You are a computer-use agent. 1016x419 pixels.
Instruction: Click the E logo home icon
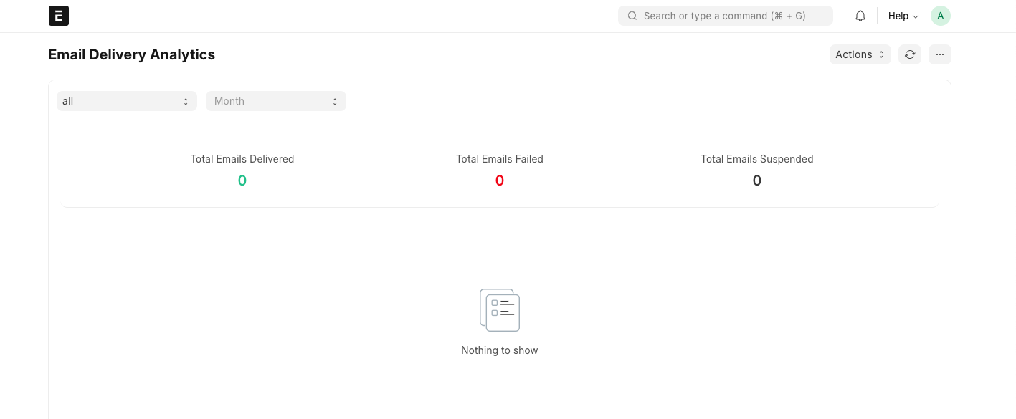59,16
